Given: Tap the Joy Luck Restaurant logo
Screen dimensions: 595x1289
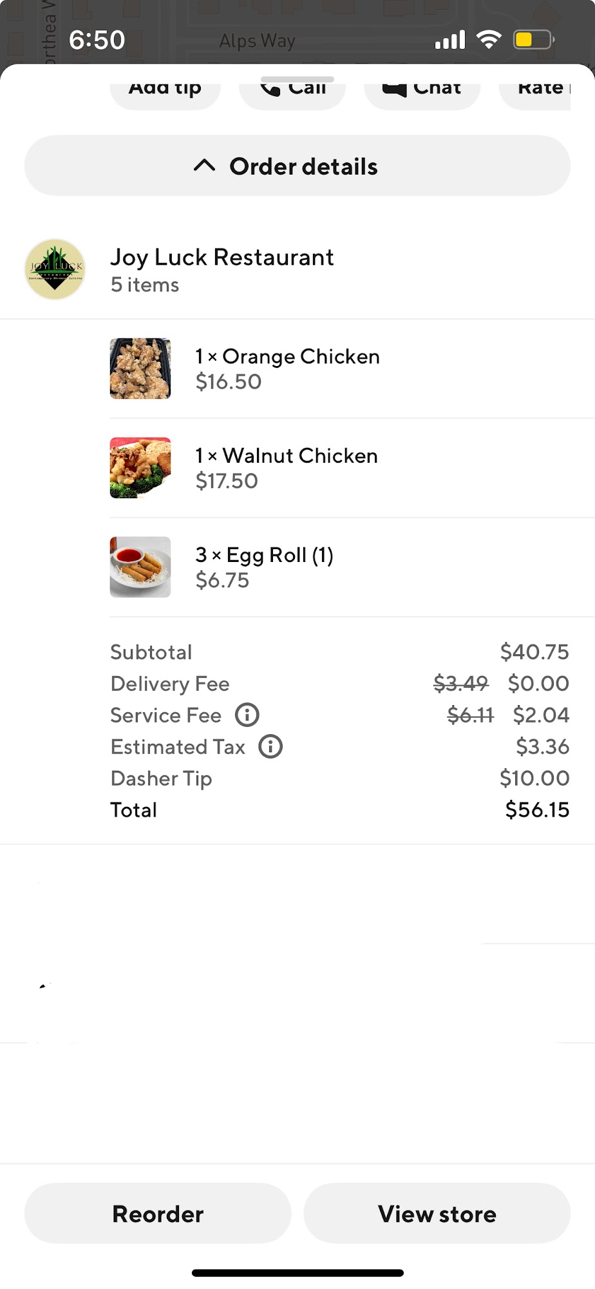Looking at the screenshot, I should pos(55,269).
